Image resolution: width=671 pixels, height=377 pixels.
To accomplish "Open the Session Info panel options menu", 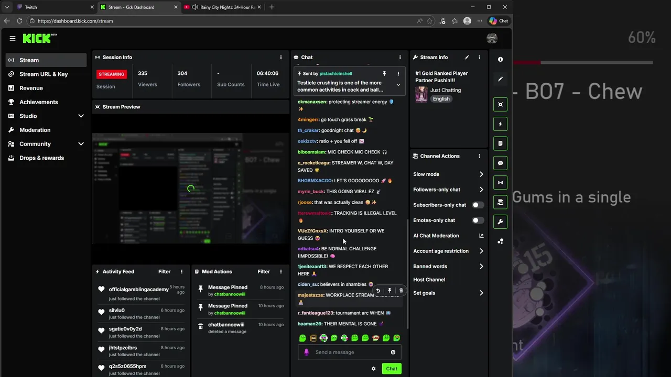I will pos(281,57).
